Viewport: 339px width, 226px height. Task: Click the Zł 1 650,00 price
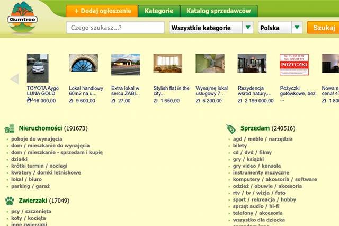point(166,101)
